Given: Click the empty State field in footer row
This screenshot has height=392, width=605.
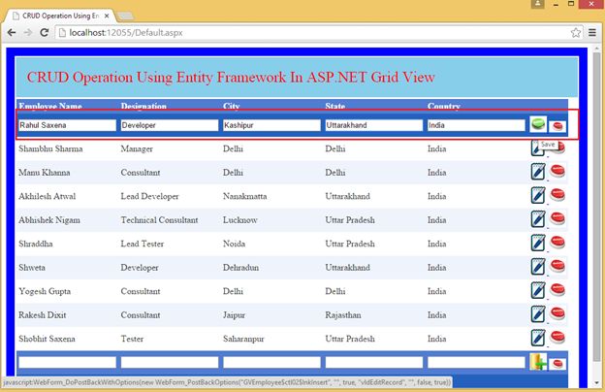Looking at the screenshot, I should point(374,362).
